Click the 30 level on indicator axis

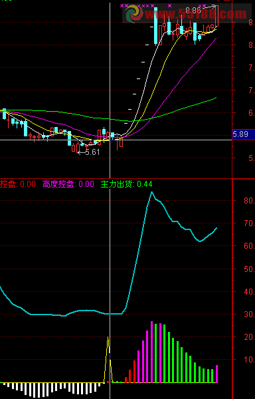(x=250, y=315)
